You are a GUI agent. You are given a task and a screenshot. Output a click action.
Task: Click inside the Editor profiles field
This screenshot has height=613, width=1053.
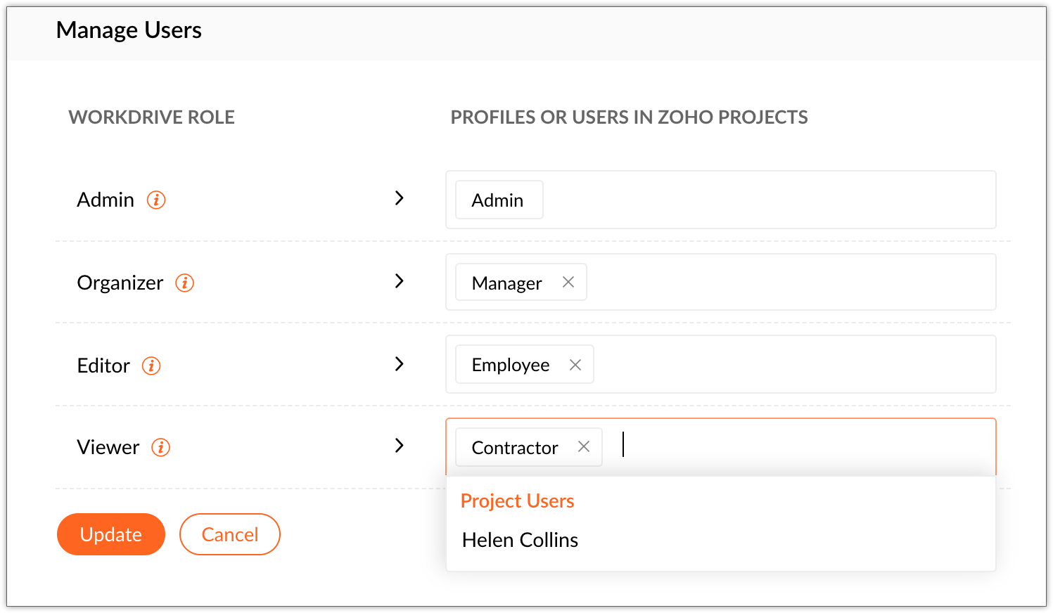[x=774, y=364]
